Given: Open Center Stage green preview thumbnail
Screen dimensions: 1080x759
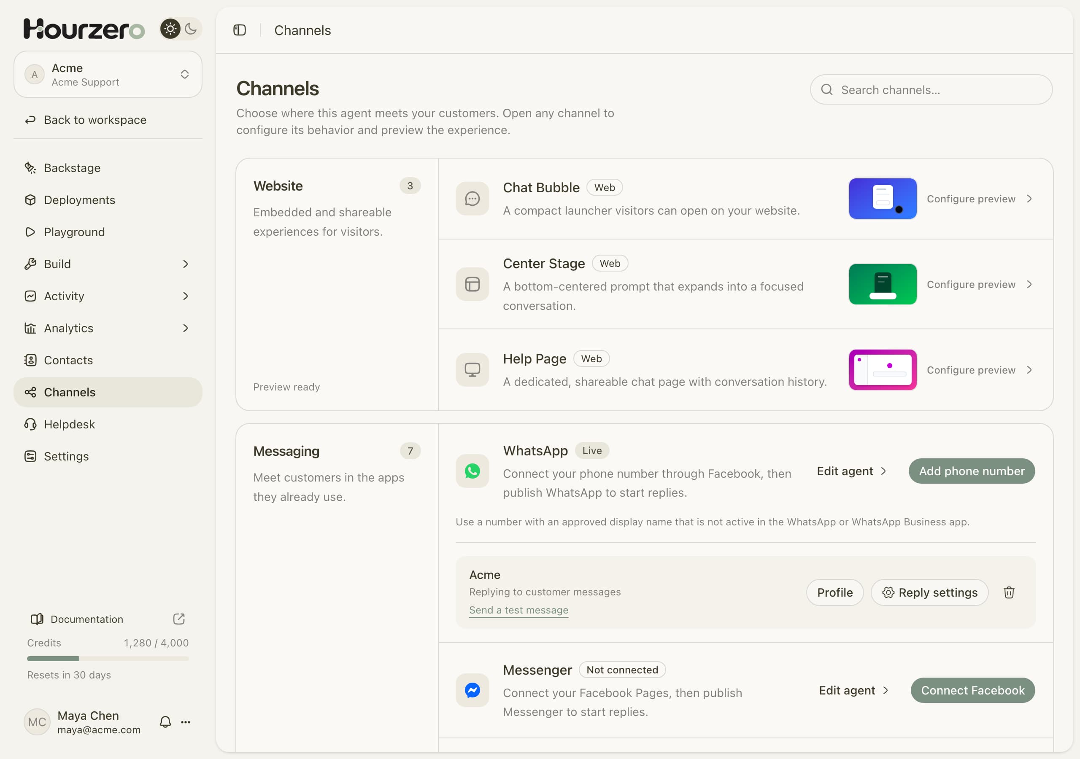Looking at the screenshot, I should pyautogui.click(x=883, y=284).
